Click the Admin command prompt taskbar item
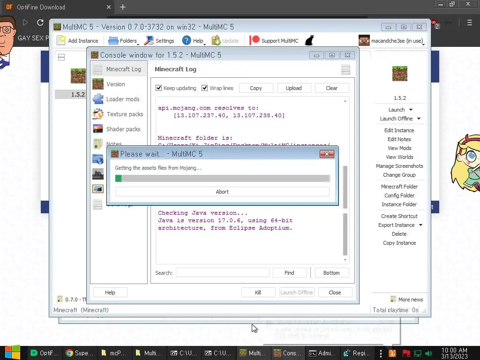The height and width of the screenshot is (360, 480). [322, 353]
